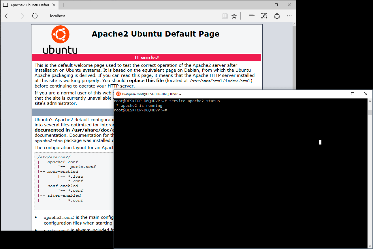This screenshot has width=373, height=249.
Task: Click the "Apache2 Ubuntu Default Page" heading
Action: pyautogui.click(x=156, y=34)
